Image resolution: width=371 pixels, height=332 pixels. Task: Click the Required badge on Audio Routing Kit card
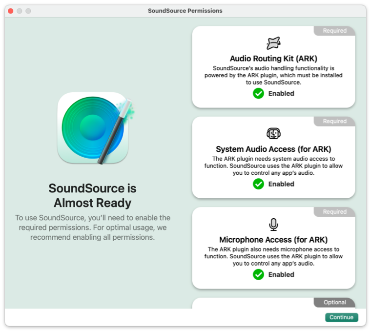coord(334,31)
